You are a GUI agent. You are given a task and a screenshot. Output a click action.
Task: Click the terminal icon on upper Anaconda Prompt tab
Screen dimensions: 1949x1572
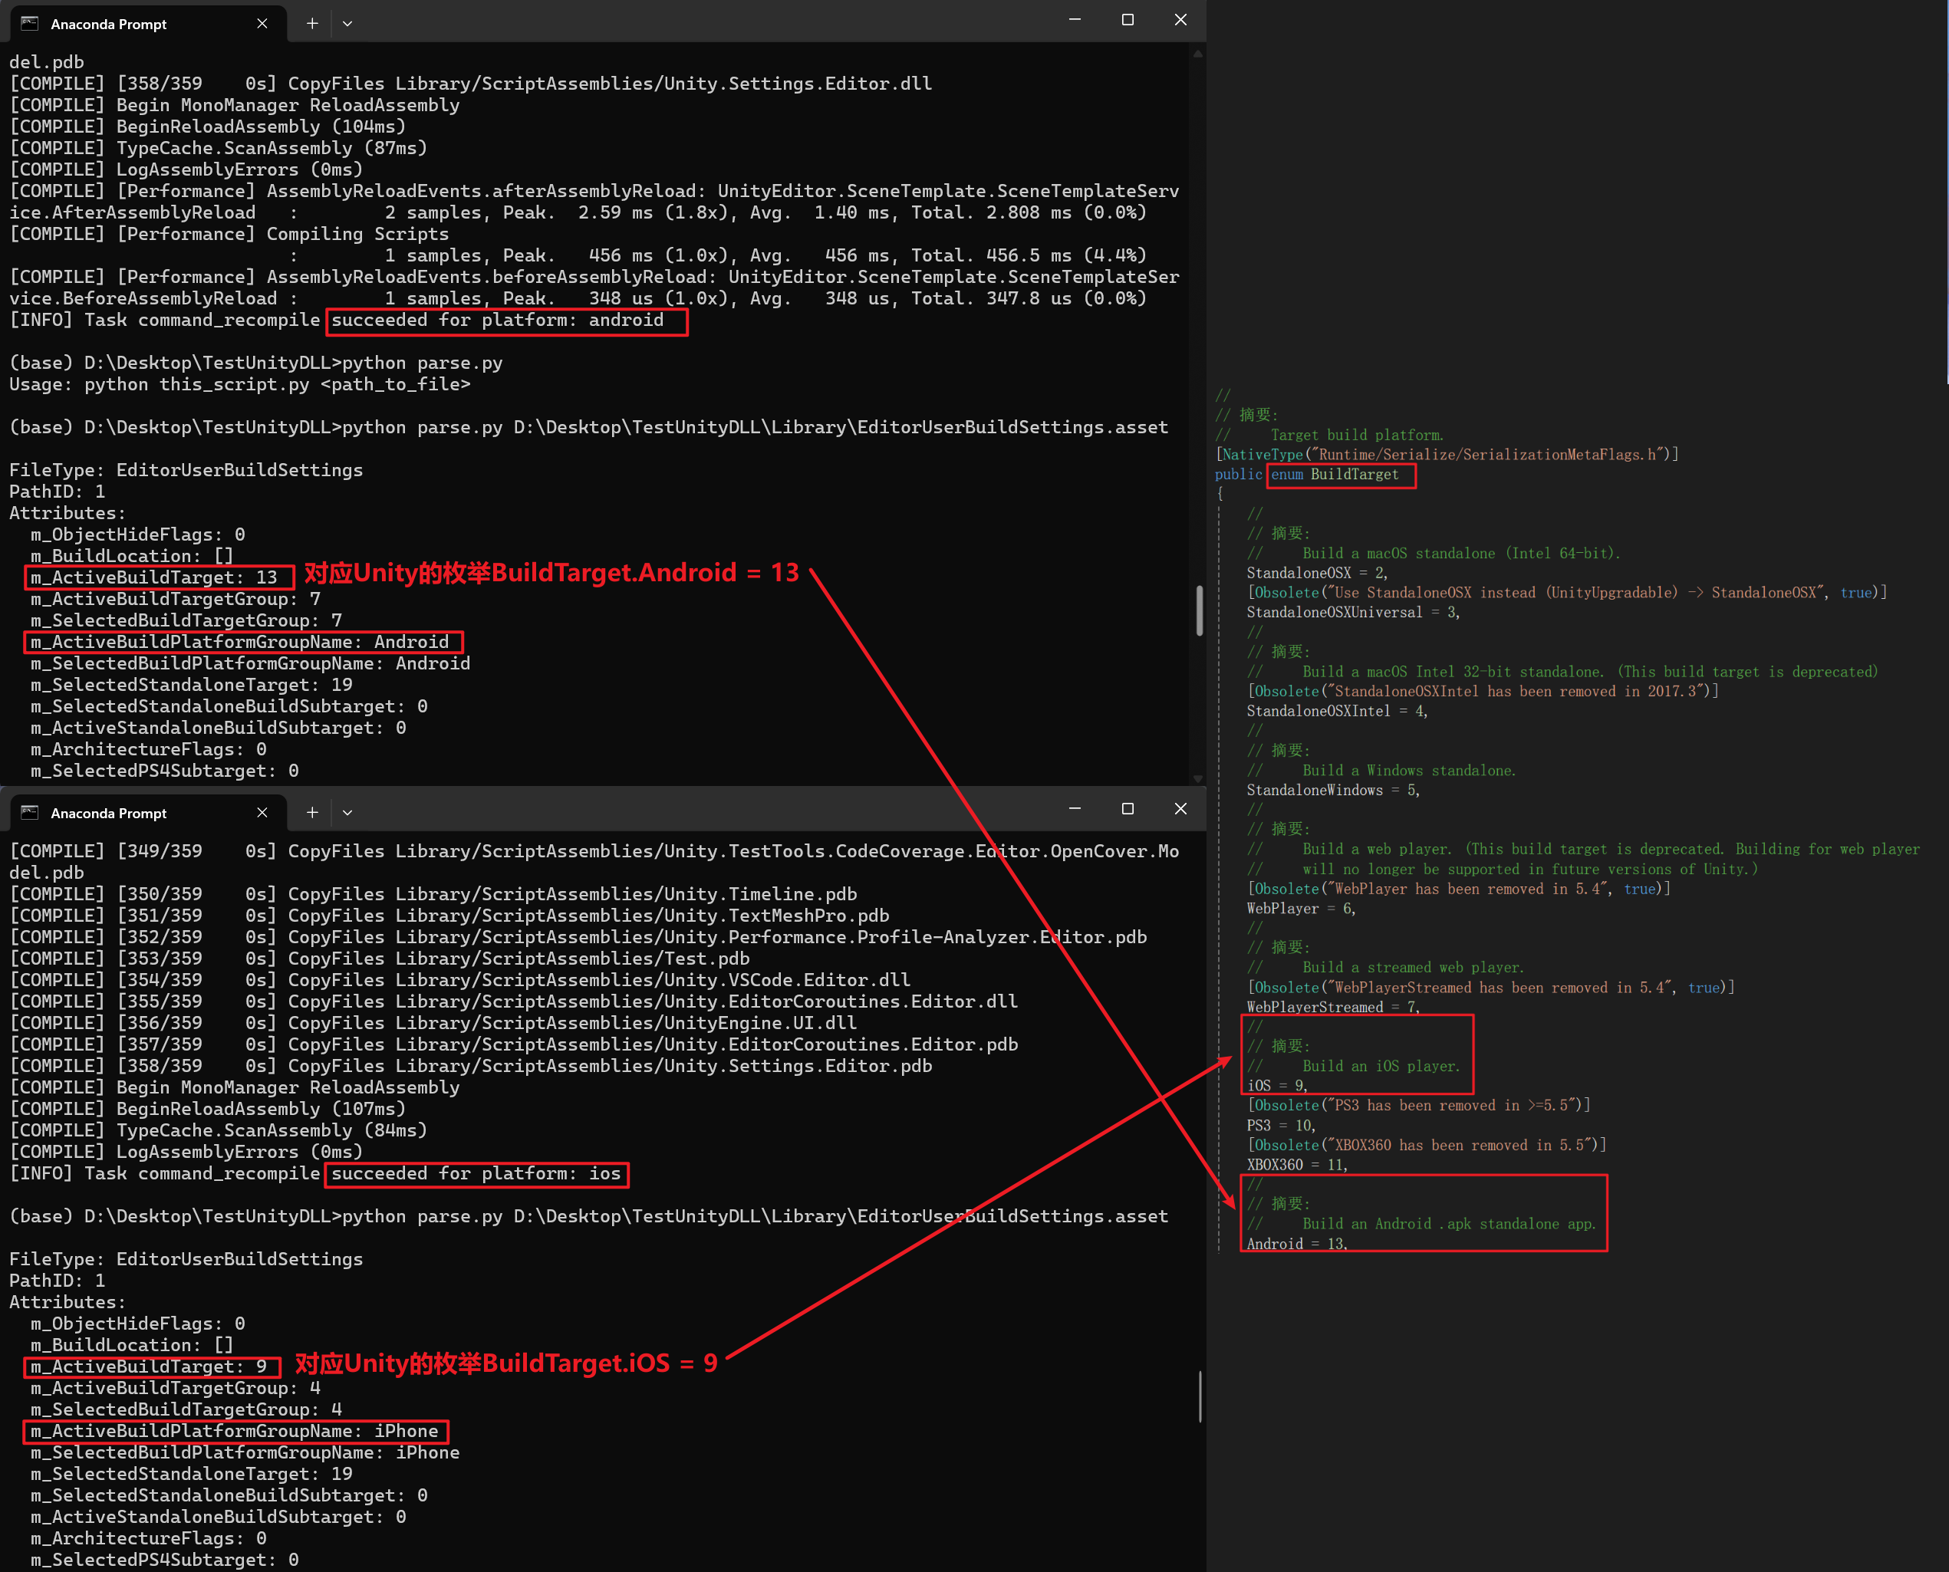tap(30, 24)
